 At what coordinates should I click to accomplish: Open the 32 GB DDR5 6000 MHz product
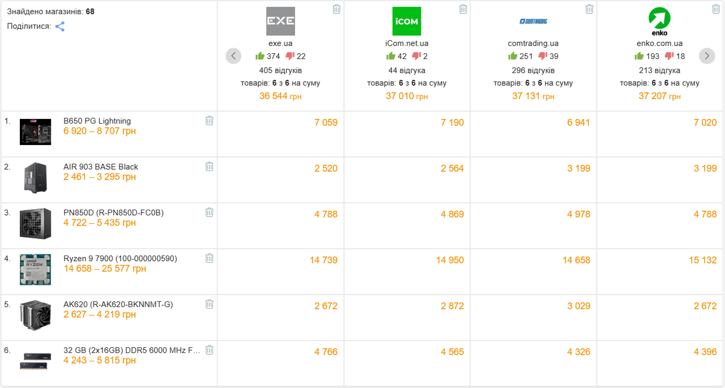tap(132, 350)
